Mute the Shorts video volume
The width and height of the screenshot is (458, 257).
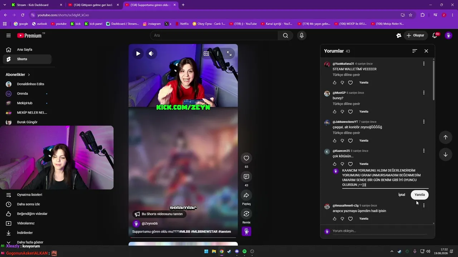pos(151,54)
